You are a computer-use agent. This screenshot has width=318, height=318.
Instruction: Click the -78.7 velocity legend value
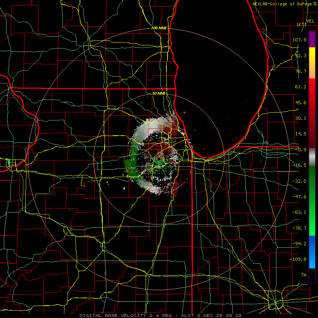click(x=299, y=228)
